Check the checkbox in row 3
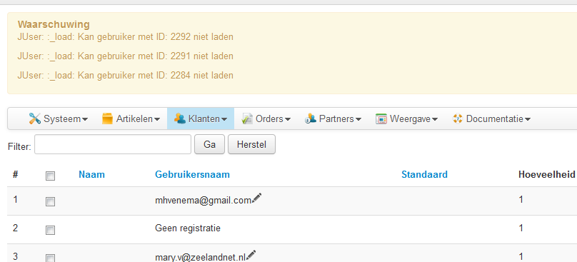 50,258
